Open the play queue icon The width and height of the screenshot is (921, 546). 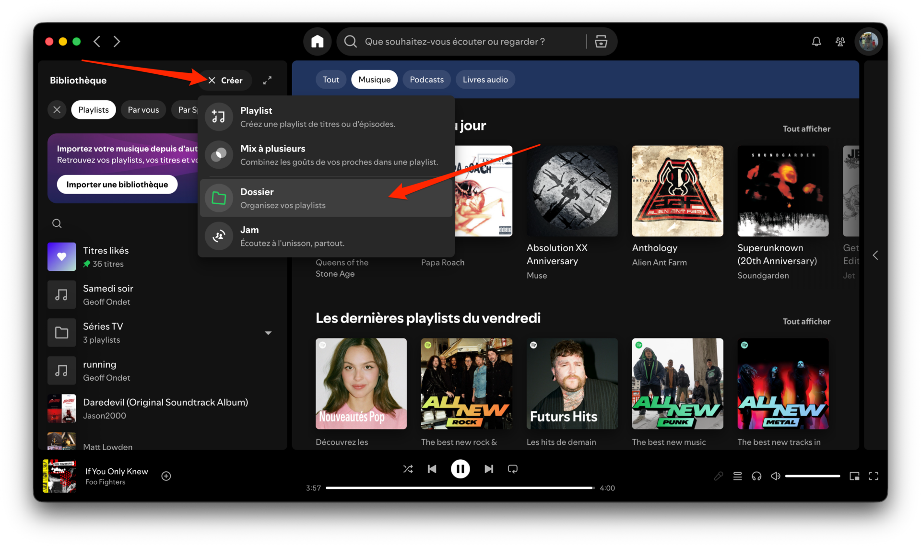coord(737,476)
